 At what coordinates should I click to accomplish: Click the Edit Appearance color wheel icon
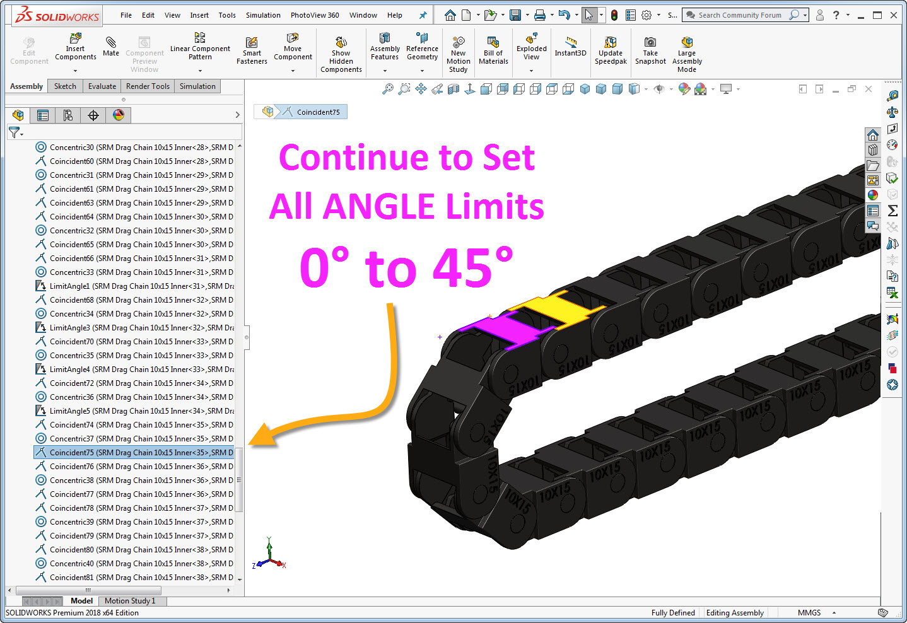pyautogui.click(x=684, y=89)
